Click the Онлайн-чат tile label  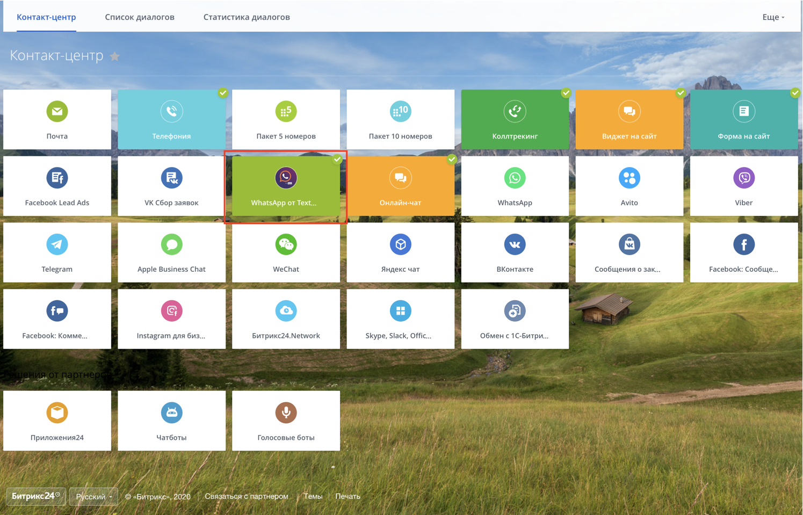click(x=400, y=203)
